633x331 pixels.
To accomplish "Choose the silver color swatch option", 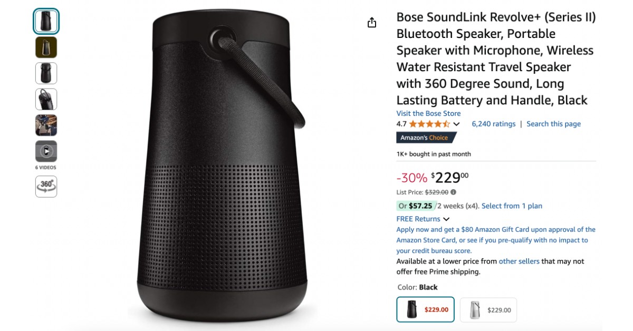I will [x=488, y=309].
